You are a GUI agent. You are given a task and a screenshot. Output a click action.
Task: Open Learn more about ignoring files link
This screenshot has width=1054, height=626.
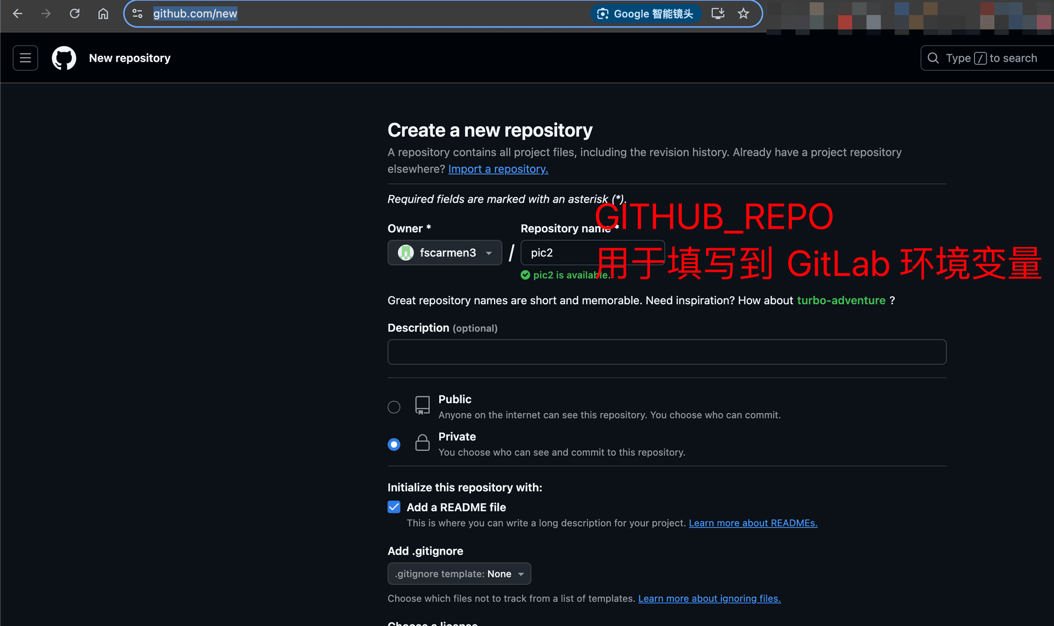[x=709, y=599]
